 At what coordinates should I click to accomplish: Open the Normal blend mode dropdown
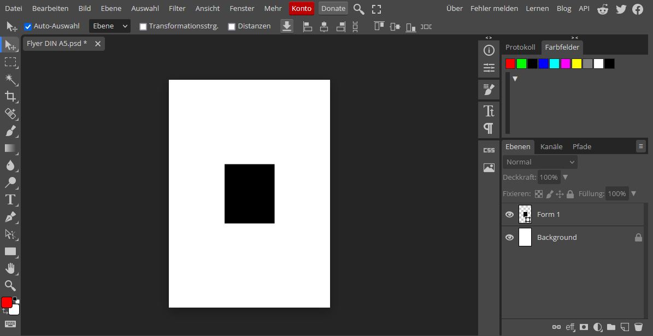coord(540,162)
